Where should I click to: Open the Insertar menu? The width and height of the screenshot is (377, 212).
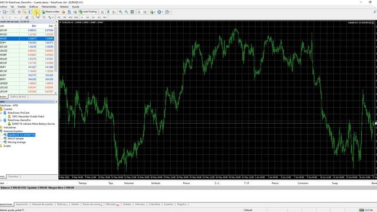pyautogui.click(x=22, y=6)
